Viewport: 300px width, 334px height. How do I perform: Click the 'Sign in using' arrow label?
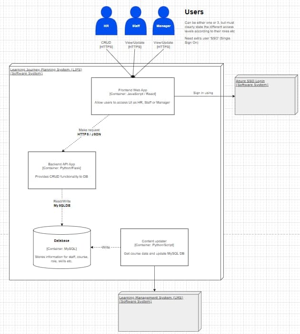pyautogui.click(x=203, y=93)
